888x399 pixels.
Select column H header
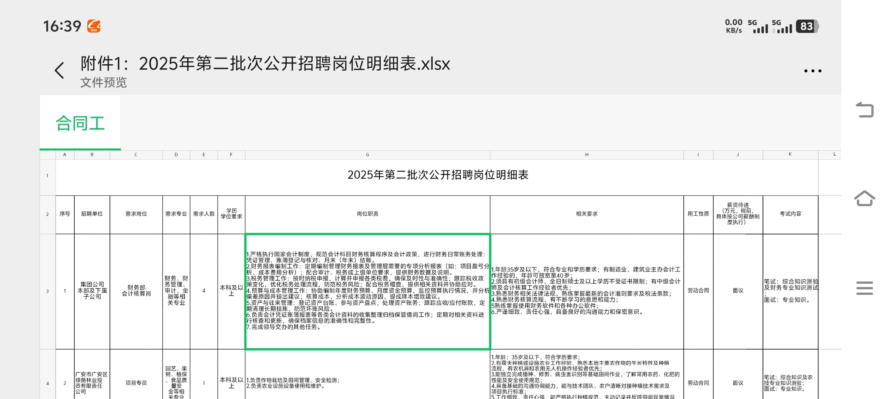pyautogui.click(x=587, y=155)
